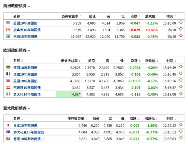This screenshot has width=188, height=144.
Task: Sort Europe table by 时间 column
Action: point(171,61)
